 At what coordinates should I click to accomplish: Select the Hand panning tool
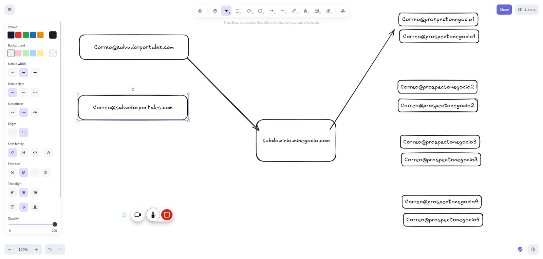215,11
